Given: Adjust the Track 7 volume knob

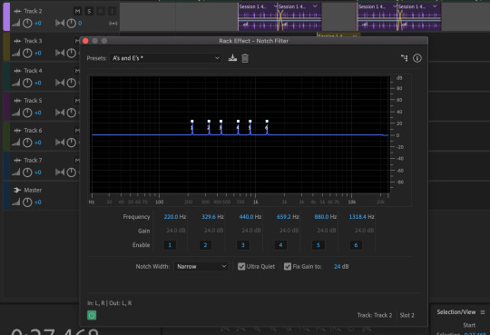Looking at the screenshot, I should (x=27, y=172).
